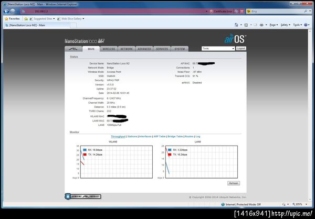
Task: Open the Favorites star button
Action: pos(12,19)
